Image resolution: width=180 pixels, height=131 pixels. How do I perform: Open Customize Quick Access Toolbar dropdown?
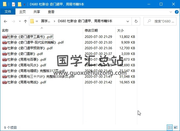25,5
